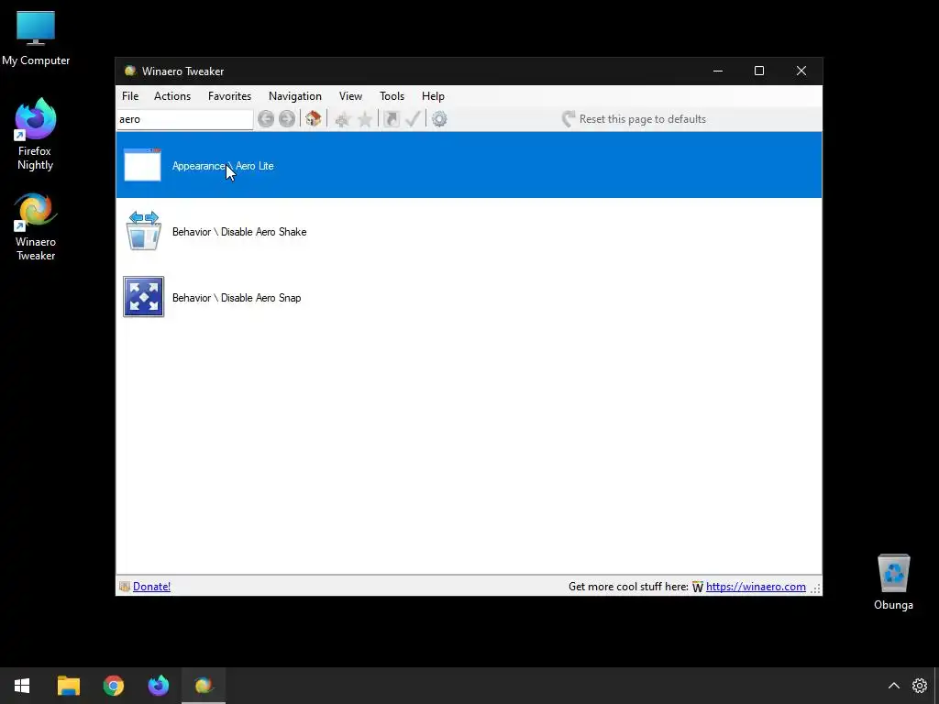Launch File Explorer from the taskbar
This screenshot has width=939, height=704.
tap(68, 686)
